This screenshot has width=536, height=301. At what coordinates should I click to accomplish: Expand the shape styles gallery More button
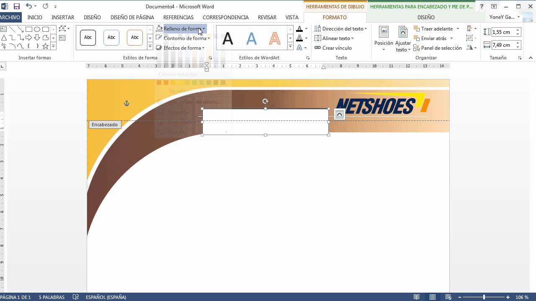click(x=150, y=46)
